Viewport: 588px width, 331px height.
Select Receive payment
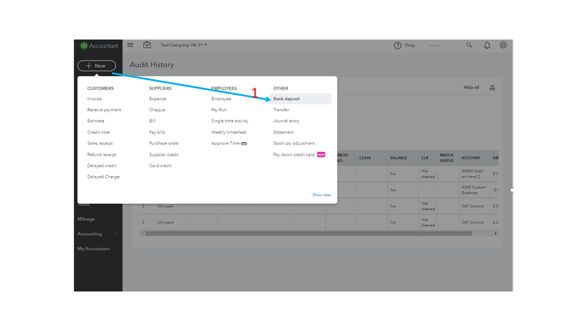coord(104,110)
